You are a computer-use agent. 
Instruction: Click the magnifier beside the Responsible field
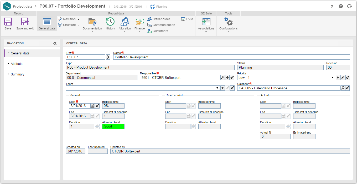coord(223,78)
